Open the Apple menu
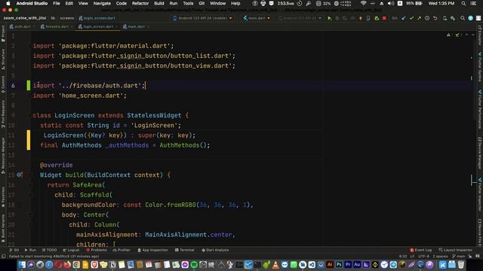This screenshot has height=271, width=483. coord(8,3)
